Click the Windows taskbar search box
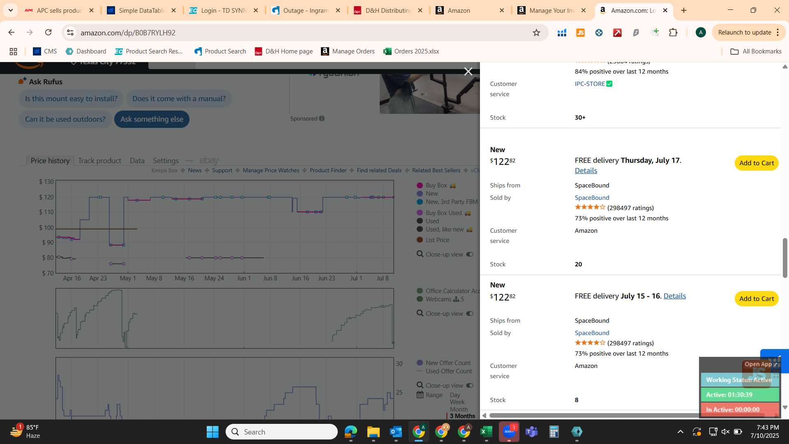The image size is (789, 444). pos(281,432)
